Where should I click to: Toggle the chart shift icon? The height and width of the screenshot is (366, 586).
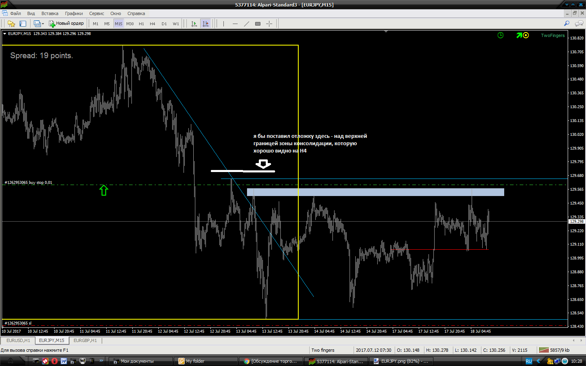tap(206, 24)
